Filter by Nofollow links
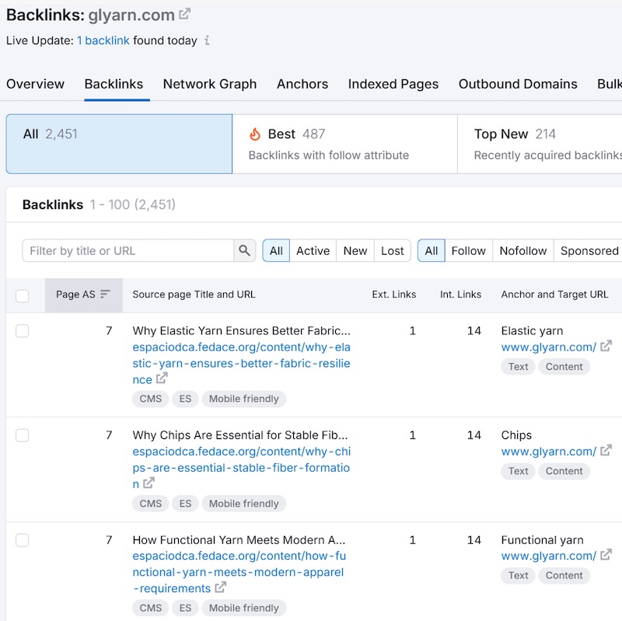The image size is (622, 621). click(523, 250)
